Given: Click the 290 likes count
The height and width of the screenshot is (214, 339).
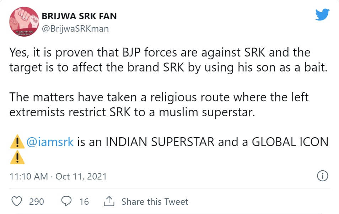Looking at the screenshot, I should pos(36,202).
